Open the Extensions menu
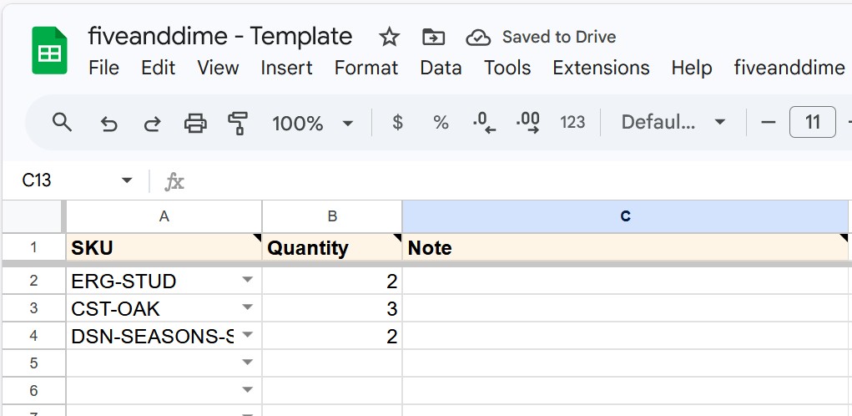The image size is (852, 416). coord(601,68)
